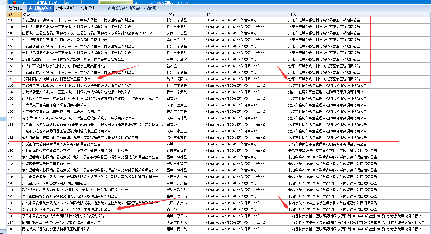Click the 太原市小店区水务局西温庄管理站 title cell

pyautogui.click(x=94, y=131)
